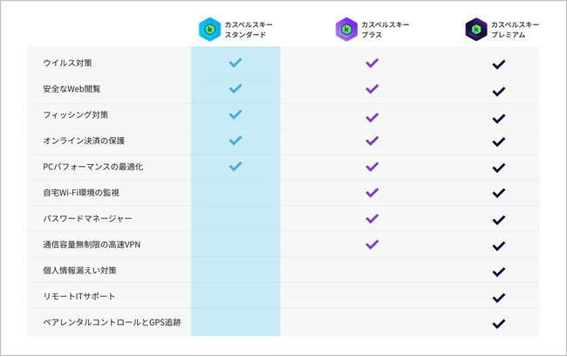Click Plus's 自宅Wi-Fi環境の監視 checkmark

[x=372, y=192]
